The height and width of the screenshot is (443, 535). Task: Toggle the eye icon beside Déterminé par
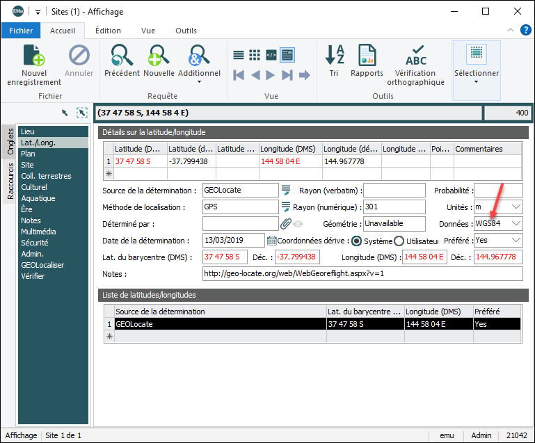298,224
